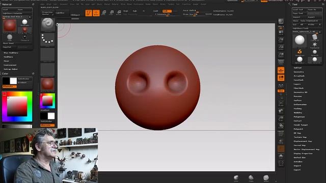Click the Scale view icon on the right shelf

281,118
